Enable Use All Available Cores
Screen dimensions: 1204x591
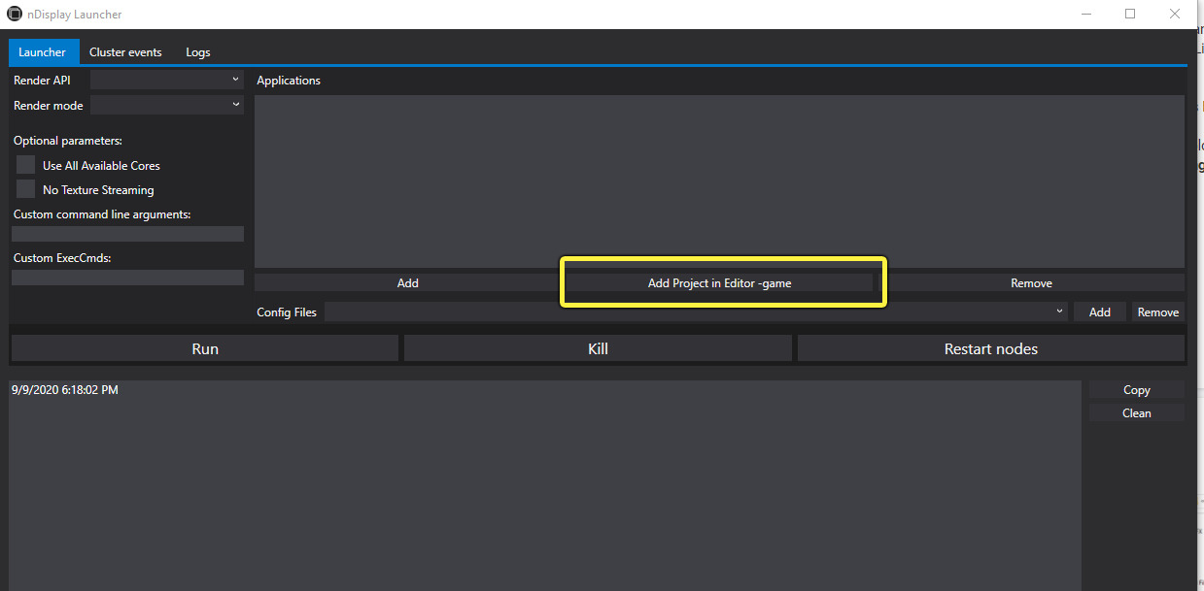(24, 164)
